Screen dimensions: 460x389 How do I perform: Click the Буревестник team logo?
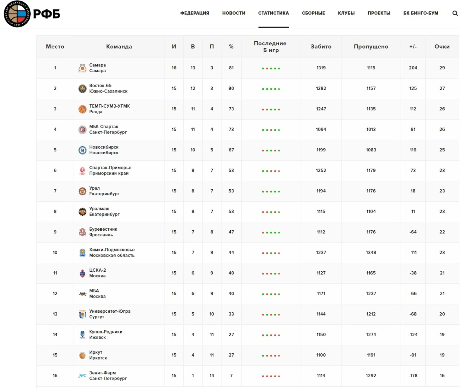82,232
